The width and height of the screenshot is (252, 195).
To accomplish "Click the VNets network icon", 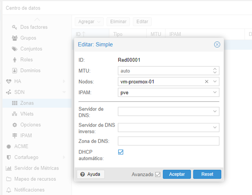I will pyautogui.click(x=15, y=114).
